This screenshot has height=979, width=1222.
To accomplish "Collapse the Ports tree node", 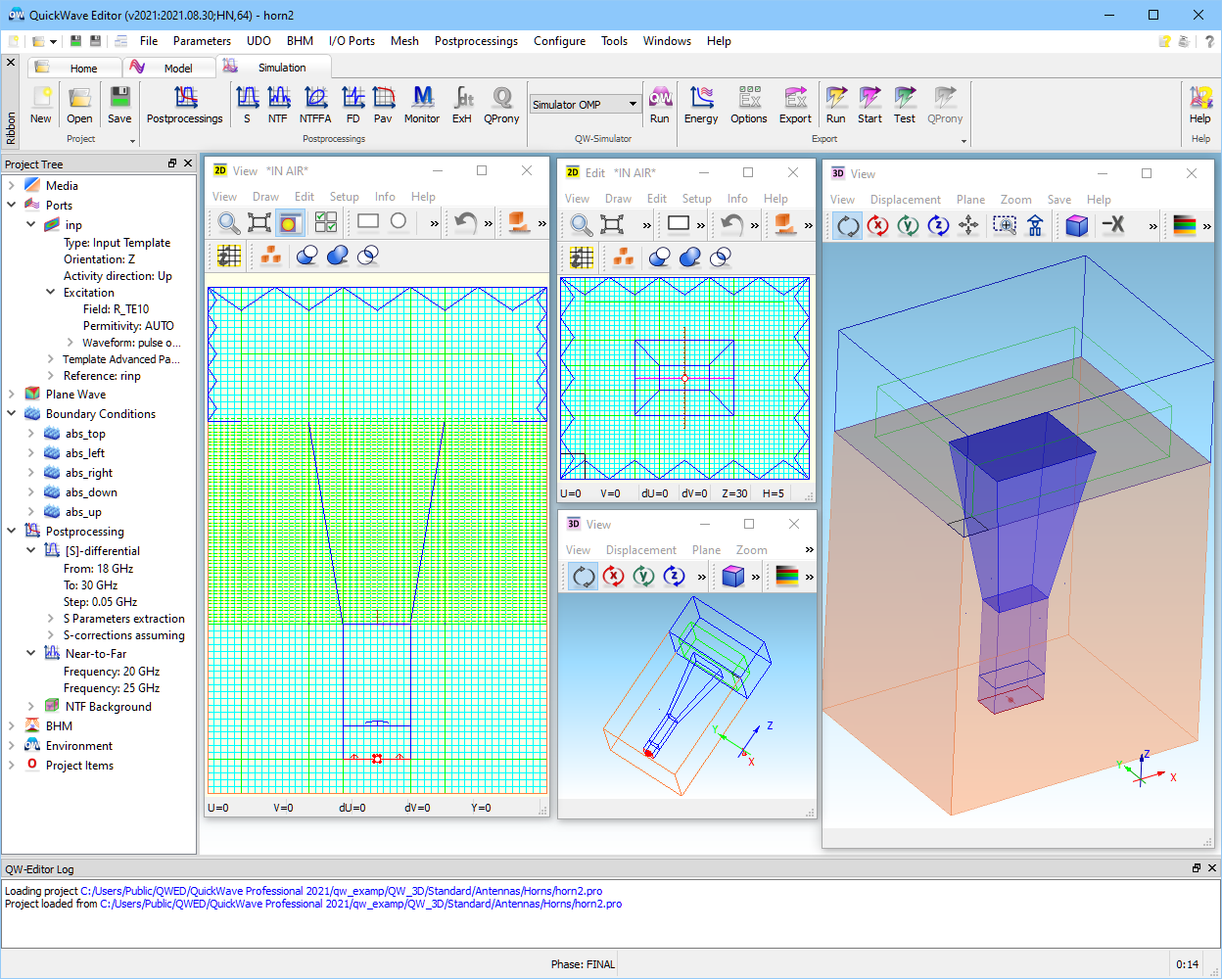I will (x=12, y=205).
